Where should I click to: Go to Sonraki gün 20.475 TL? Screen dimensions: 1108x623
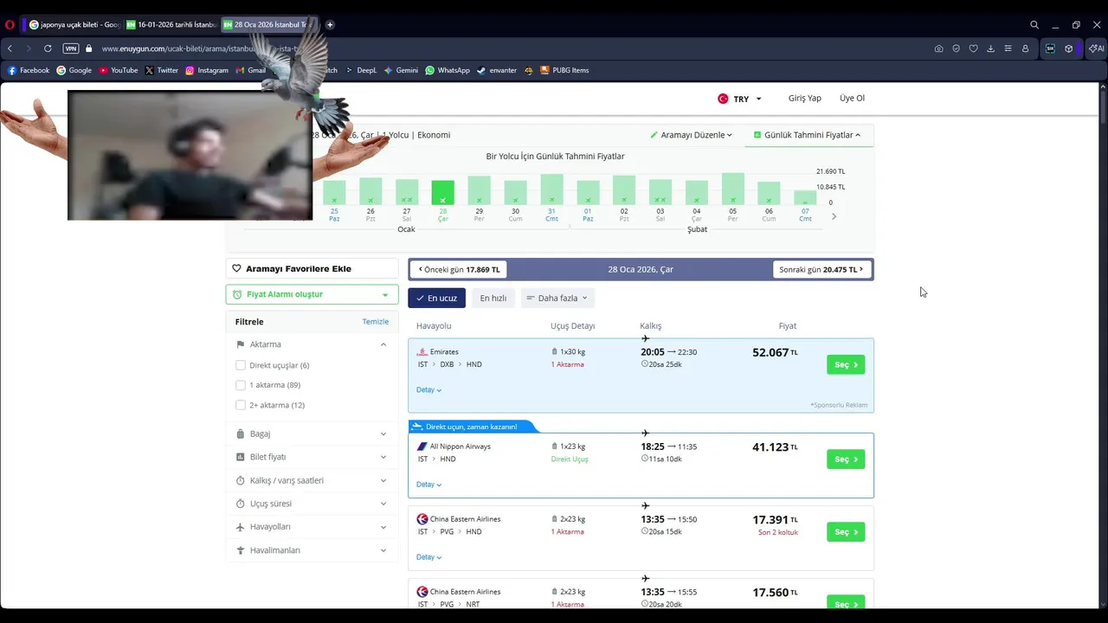821,270
